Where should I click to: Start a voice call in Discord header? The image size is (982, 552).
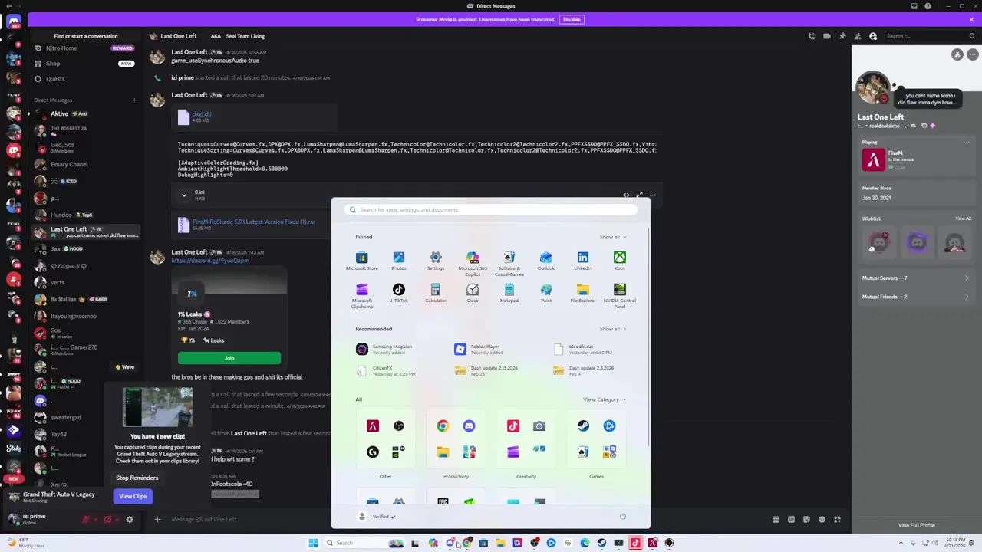pos(811,36)
